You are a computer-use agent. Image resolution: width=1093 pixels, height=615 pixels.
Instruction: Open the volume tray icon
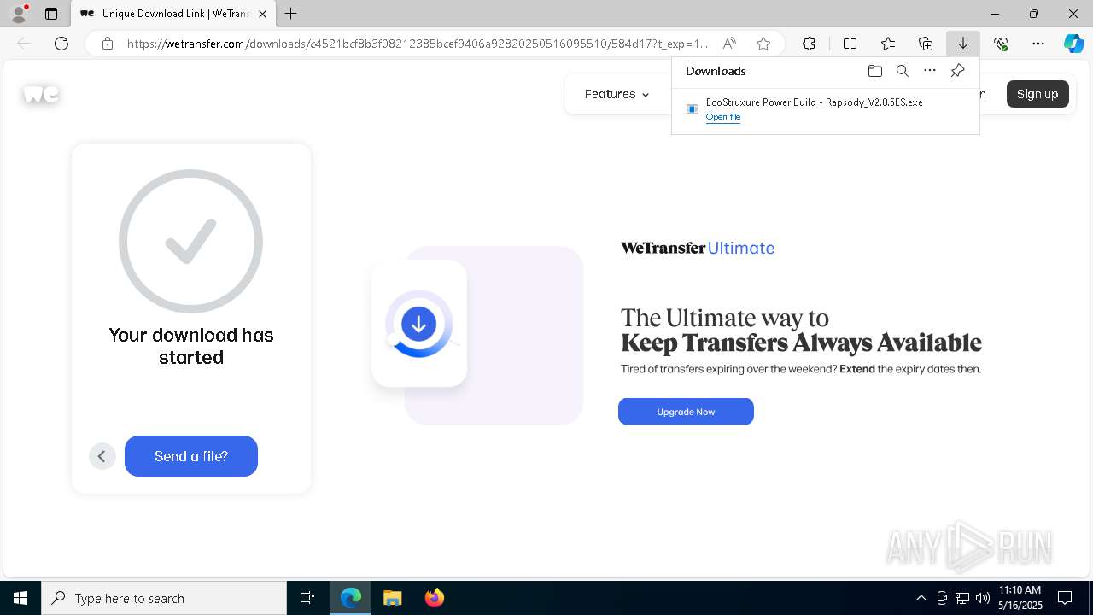point(982,598)
